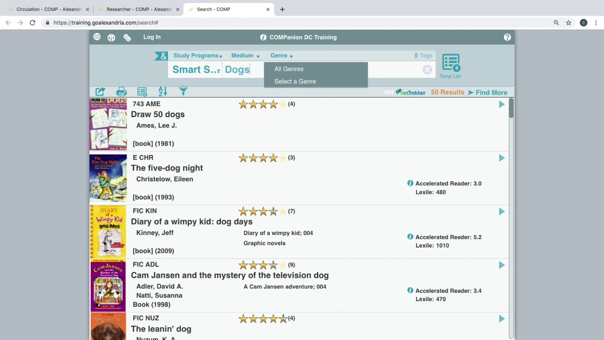
Task: Click Tags bookmark icon
Action: pyautogui.click(x=416, y=56)
